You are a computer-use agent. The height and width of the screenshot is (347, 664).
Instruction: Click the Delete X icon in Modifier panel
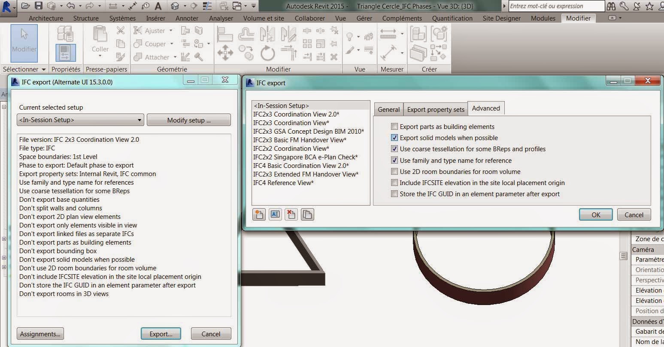tap(334, 57)
